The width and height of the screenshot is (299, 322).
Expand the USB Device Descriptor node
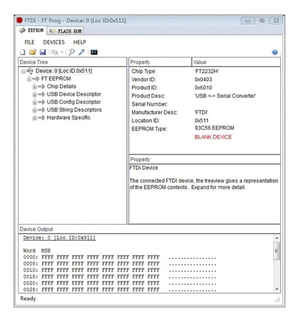pyautogui.click(x=35, y=95)
